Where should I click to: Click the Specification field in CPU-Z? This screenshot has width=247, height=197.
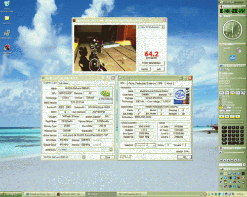pyautogui.click(x=162, y=107)
